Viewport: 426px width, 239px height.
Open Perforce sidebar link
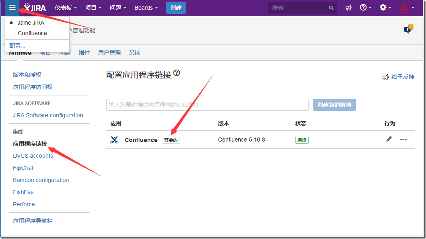coord(24,204)
